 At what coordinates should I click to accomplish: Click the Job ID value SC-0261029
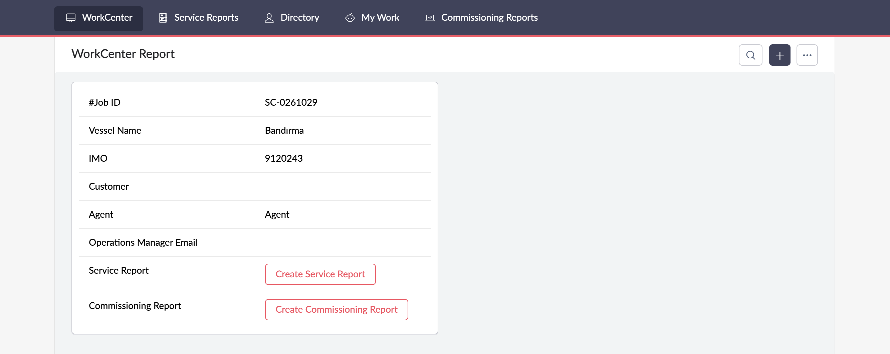[290, 102]
